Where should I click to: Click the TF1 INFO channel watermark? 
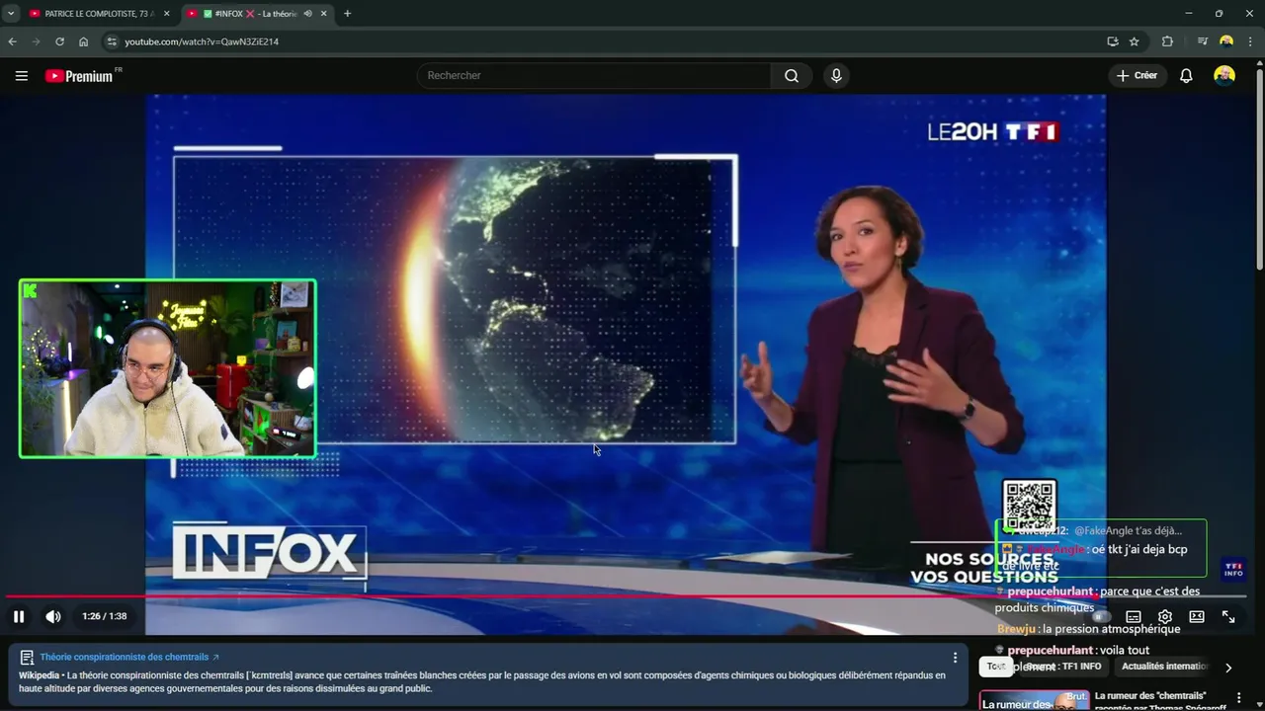pos(1233,569)
